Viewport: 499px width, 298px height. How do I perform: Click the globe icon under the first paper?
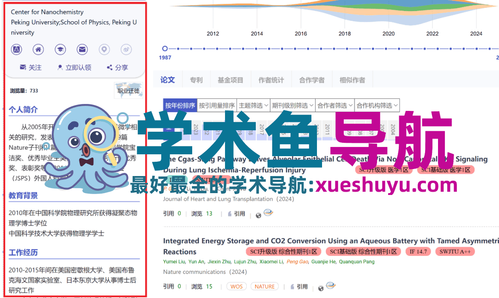pyautogui.click(x=258, y=214)
